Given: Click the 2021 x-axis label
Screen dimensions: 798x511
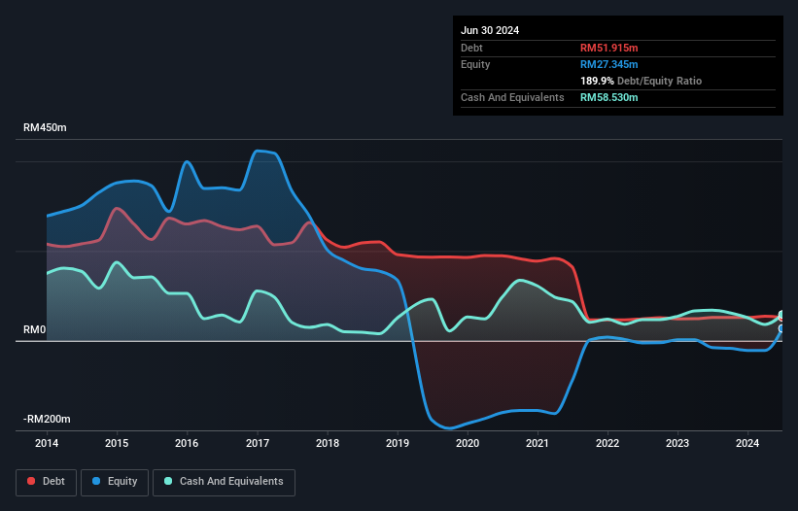Looking at the screenshot, I should click(538, 443).
